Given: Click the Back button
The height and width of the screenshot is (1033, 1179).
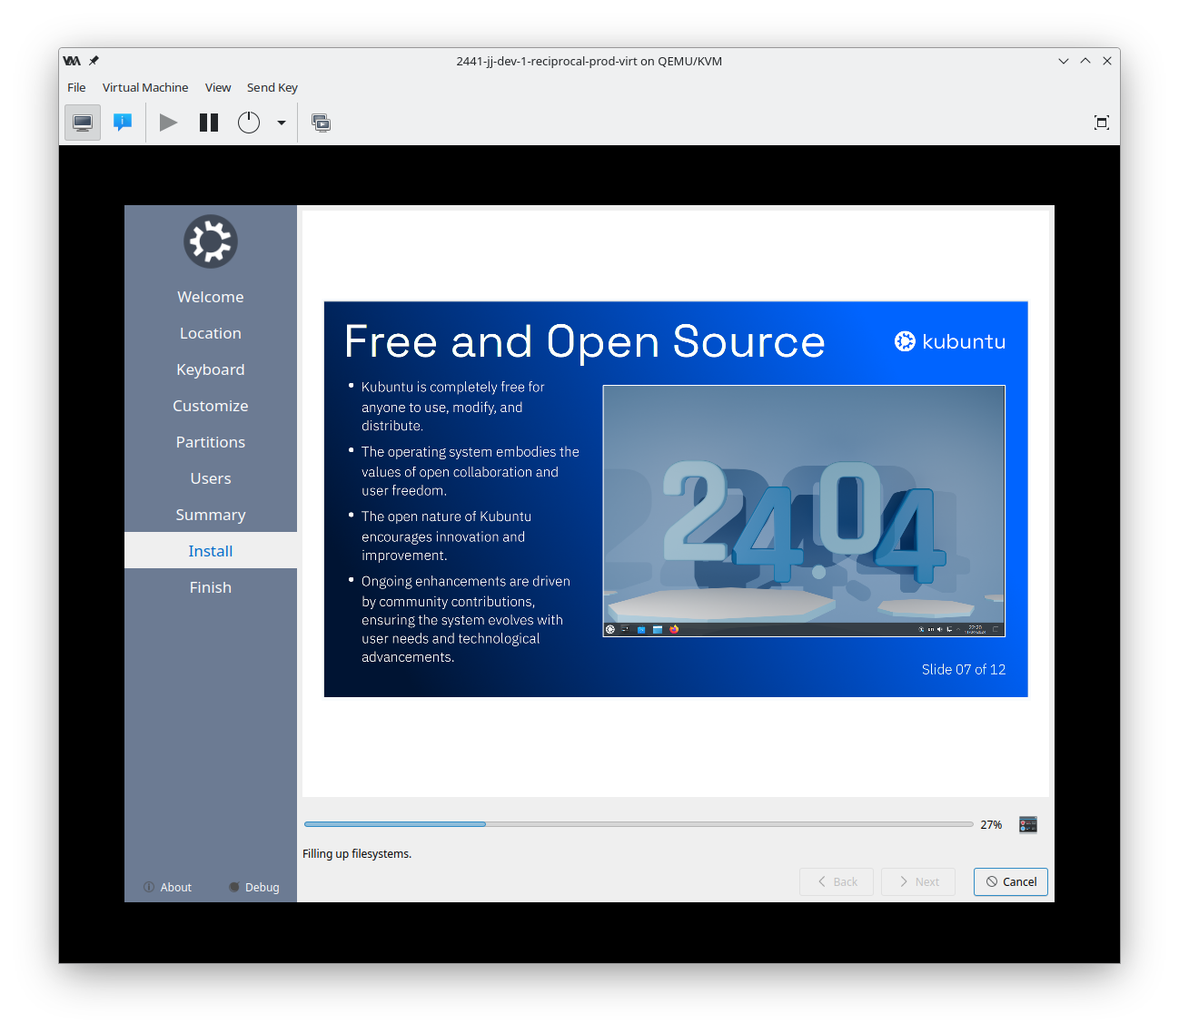Looking at the screenshot, I should 837,881.
